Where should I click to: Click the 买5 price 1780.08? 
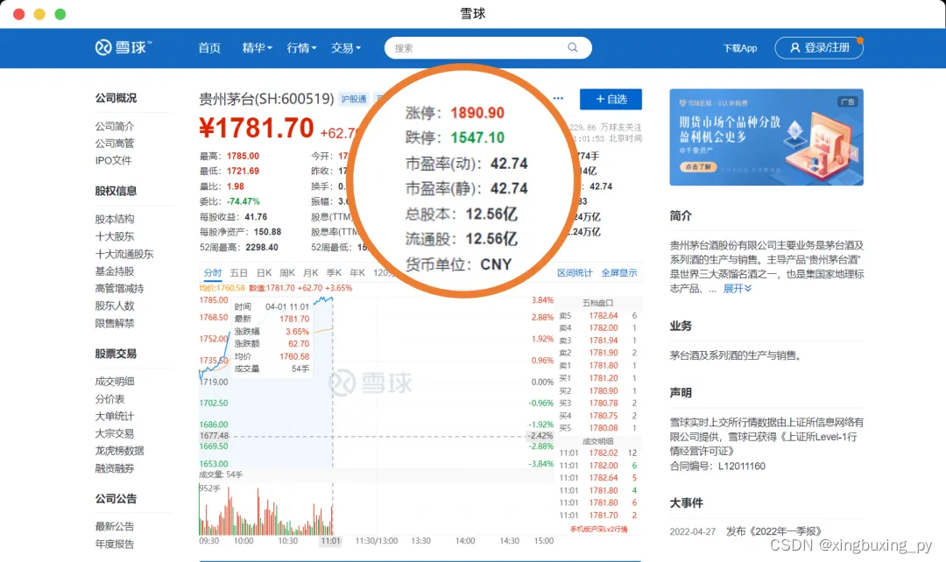(x=604, y=427)
